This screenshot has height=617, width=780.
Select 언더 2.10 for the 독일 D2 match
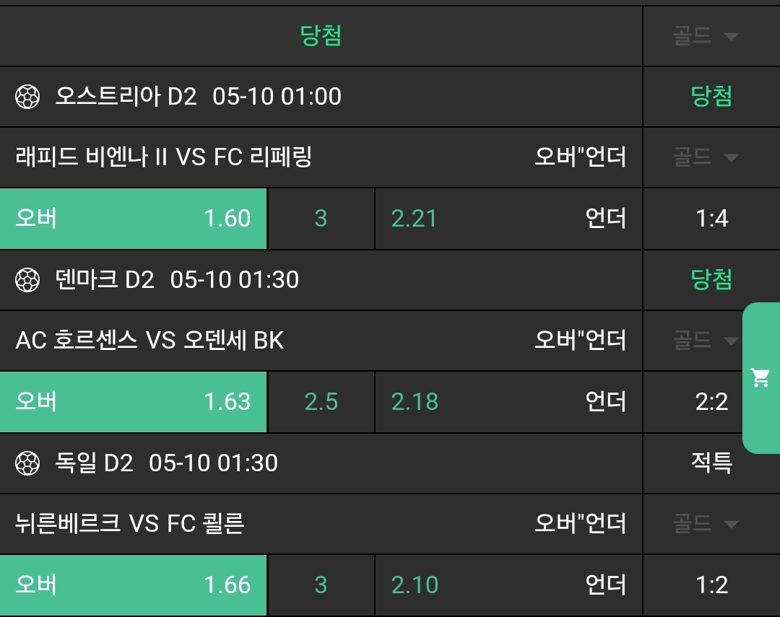click(508, 585)
